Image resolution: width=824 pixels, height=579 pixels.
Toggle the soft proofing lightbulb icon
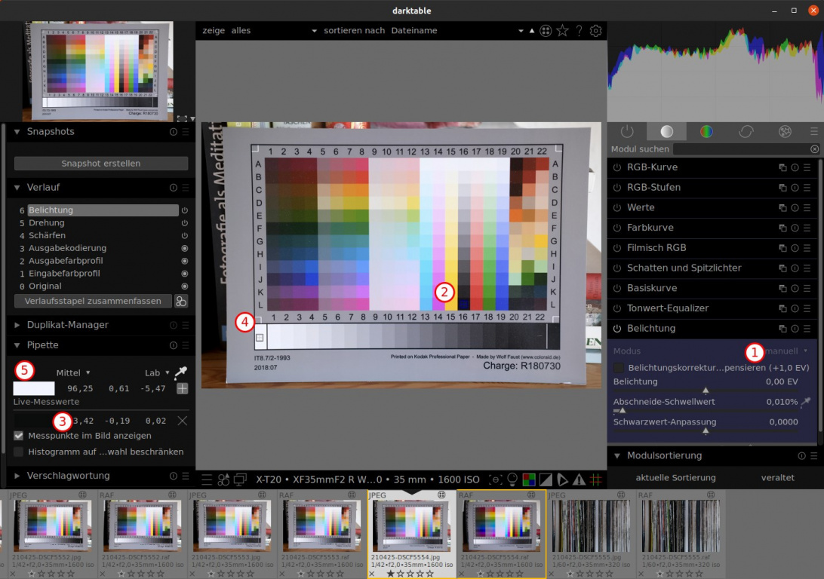[x=512, y=479]
